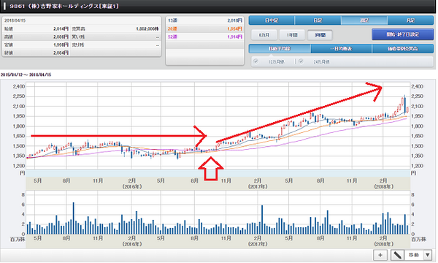
Task: Click the purple 52週 average value 1,914円
Action: pos(234,37)
